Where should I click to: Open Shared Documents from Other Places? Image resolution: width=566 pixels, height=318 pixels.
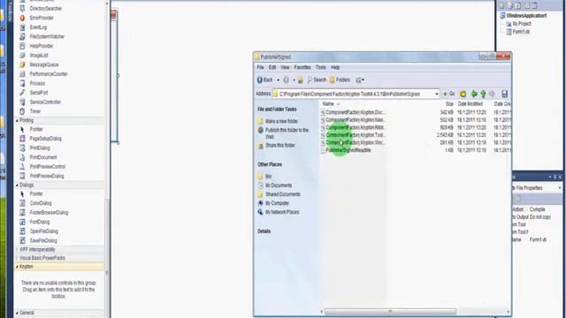283,194
